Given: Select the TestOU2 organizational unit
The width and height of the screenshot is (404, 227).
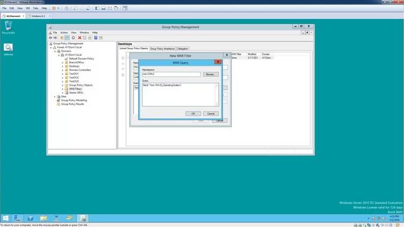Looking at the screenshot, I should 74,78.
